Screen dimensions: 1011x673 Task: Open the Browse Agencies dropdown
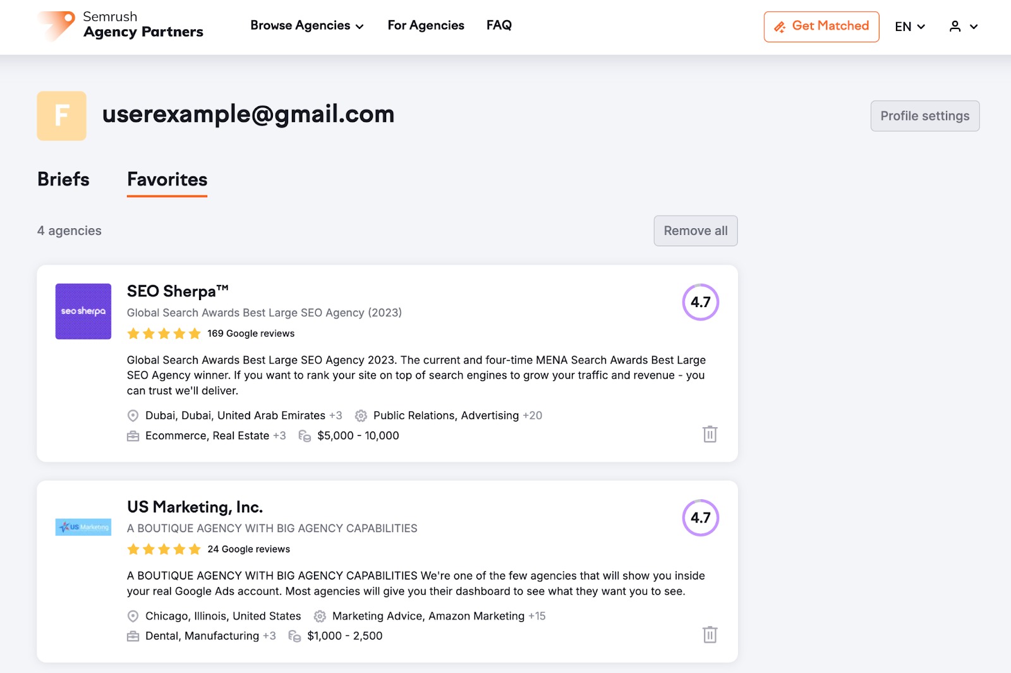(307, 25)
